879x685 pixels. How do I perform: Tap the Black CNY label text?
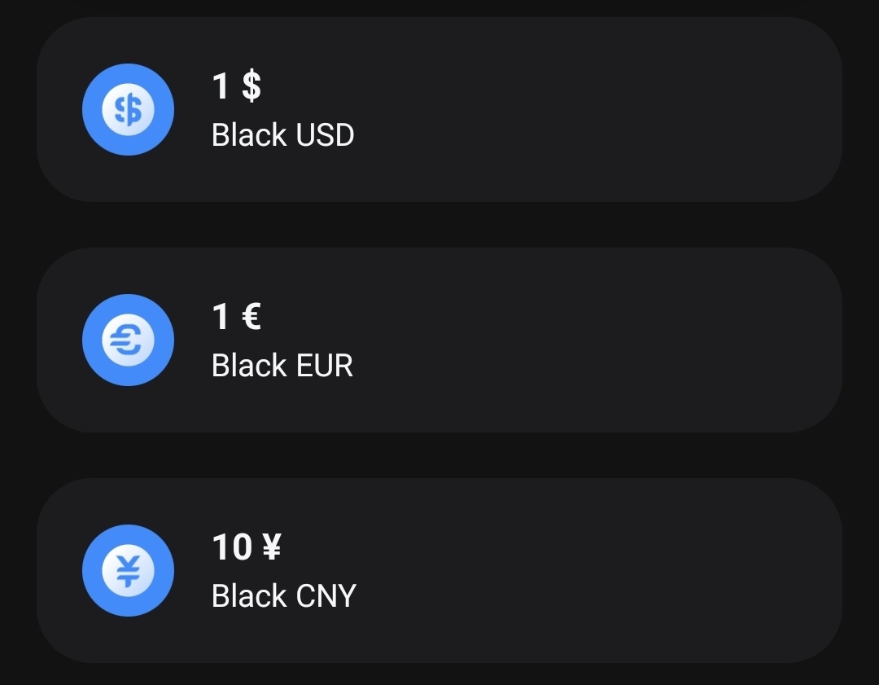[x=283, y=596]
